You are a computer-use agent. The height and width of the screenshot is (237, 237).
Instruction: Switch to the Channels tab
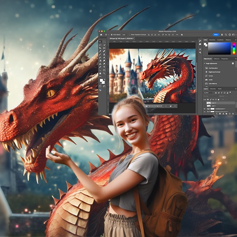(x=213, y=89)
